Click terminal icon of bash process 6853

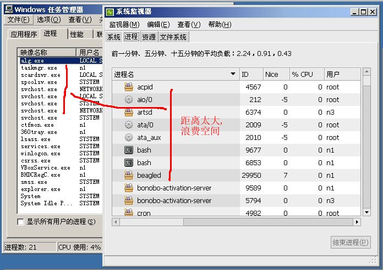[x=129, y=163]
